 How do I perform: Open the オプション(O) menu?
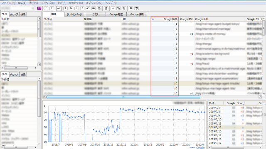(94, 3)
